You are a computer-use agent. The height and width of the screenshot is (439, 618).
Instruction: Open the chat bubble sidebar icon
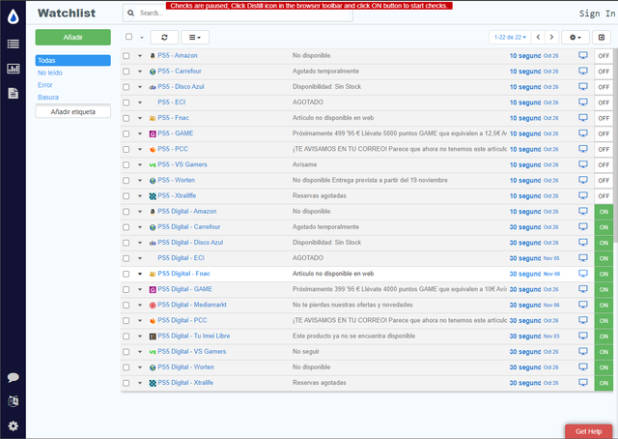click(x=13, y=377)
